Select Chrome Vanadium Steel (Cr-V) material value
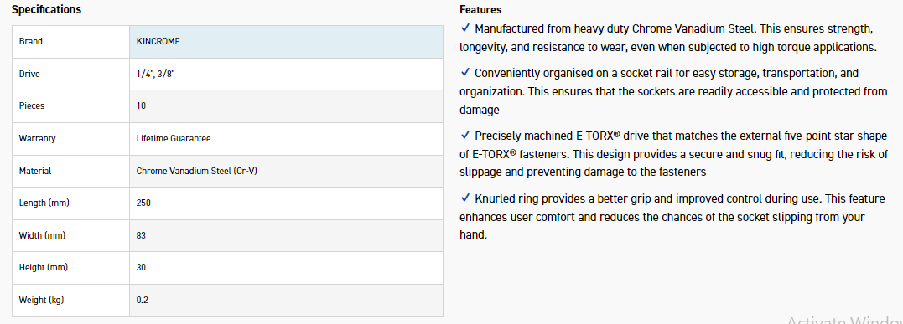Screen dimensions: 903x324 coord(196,171)
